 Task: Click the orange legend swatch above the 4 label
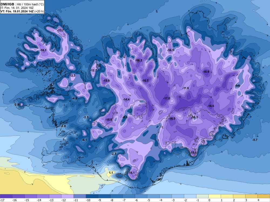click(x=264, y=196)
